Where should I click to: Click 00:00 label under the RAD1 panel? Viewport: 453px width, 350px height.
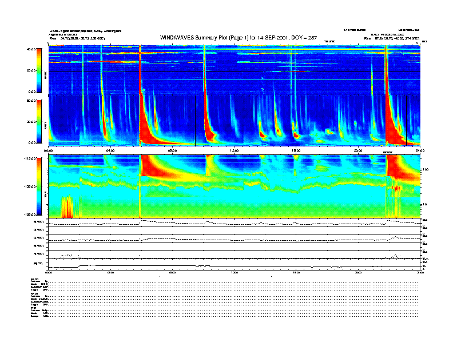(x=48, y=150)
